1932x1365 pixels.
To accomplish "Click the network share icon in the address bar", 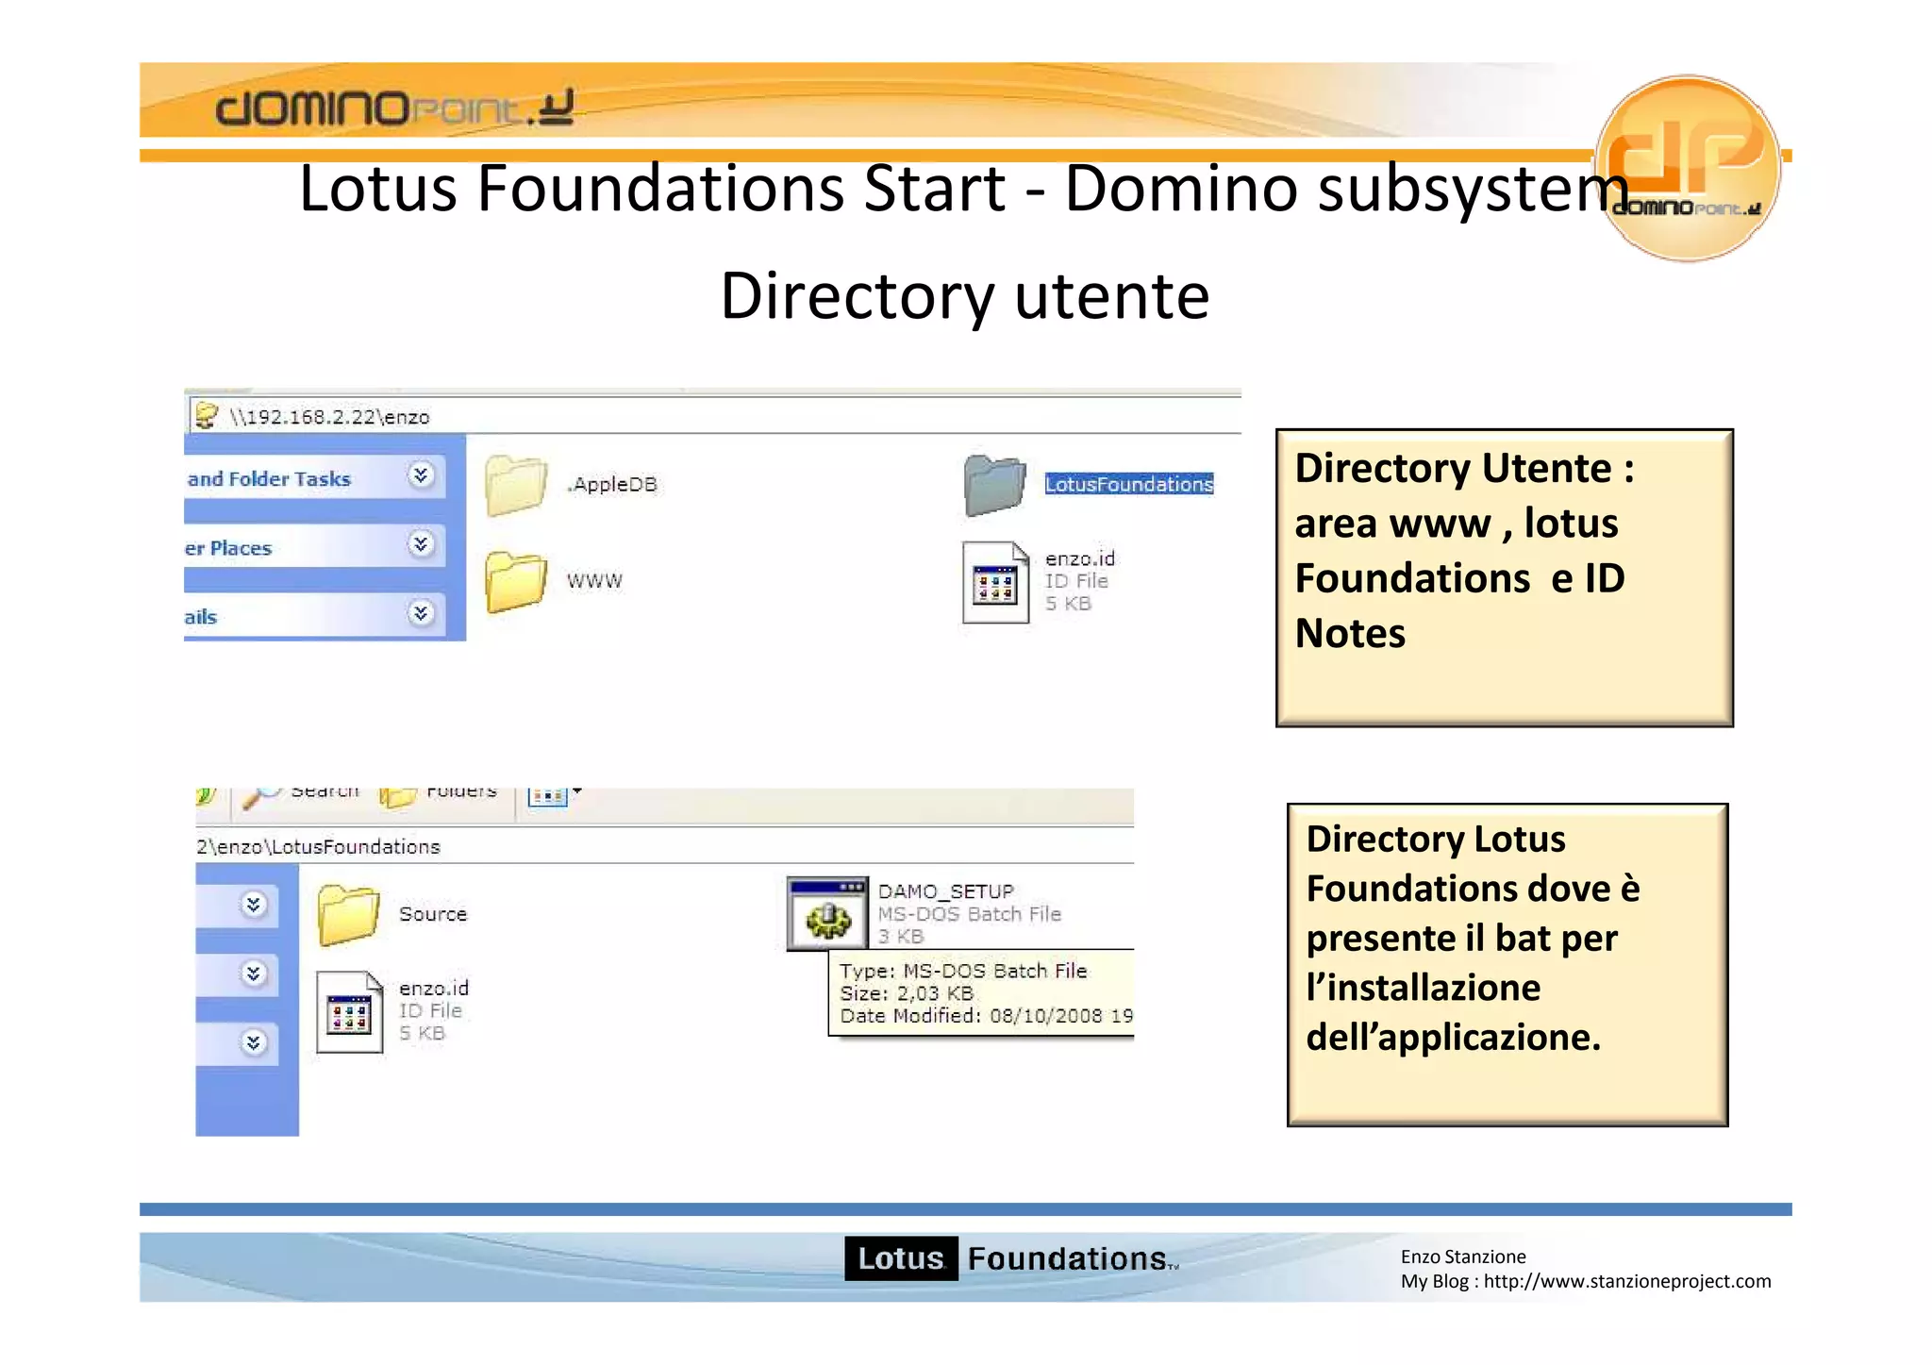I will coord(207,415).
